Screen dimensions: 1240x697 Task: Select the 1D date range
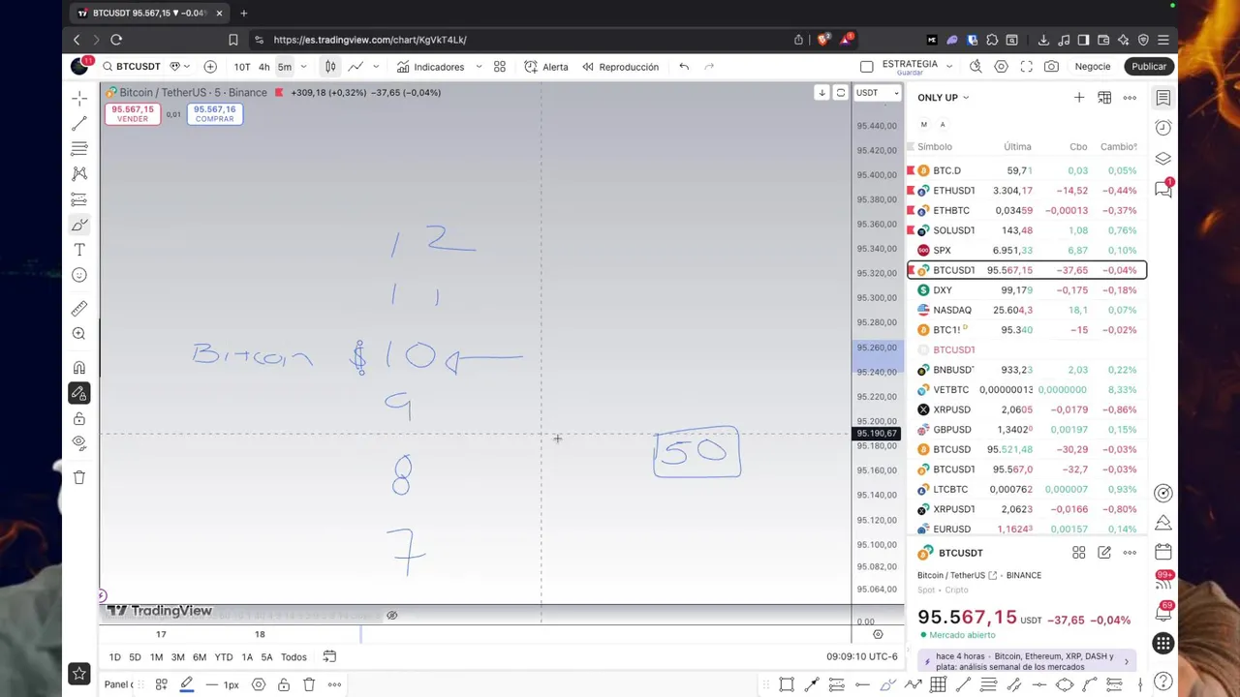coord(114,657)
